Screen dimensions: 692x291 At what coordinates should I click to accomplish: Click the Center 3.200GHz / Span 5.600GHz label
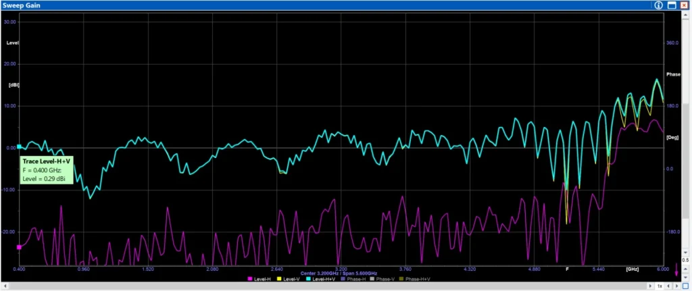tap(339, 273)
